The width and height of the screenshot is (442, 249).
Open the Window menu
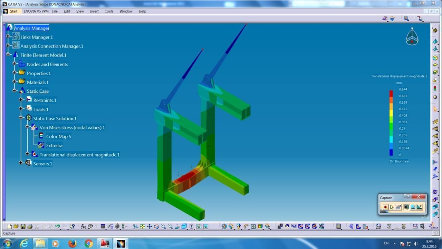click(x=126, y=11)
